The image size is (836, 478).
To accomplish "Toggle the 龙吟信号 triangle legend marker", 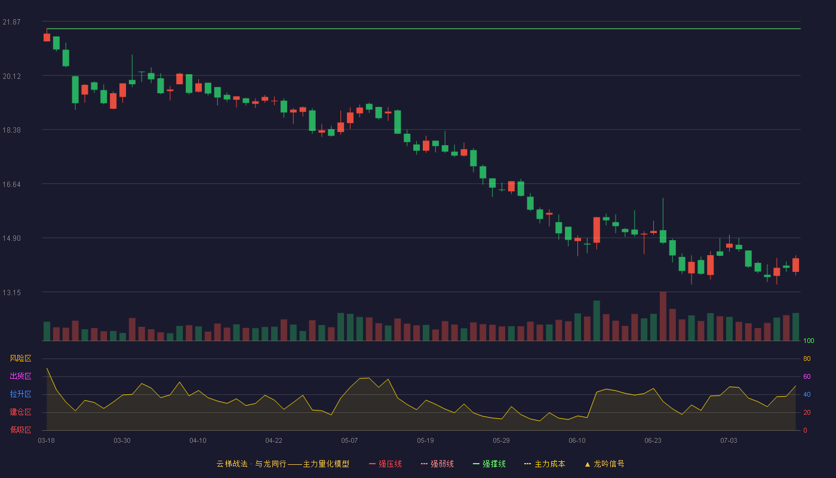I will coord(604,464).
